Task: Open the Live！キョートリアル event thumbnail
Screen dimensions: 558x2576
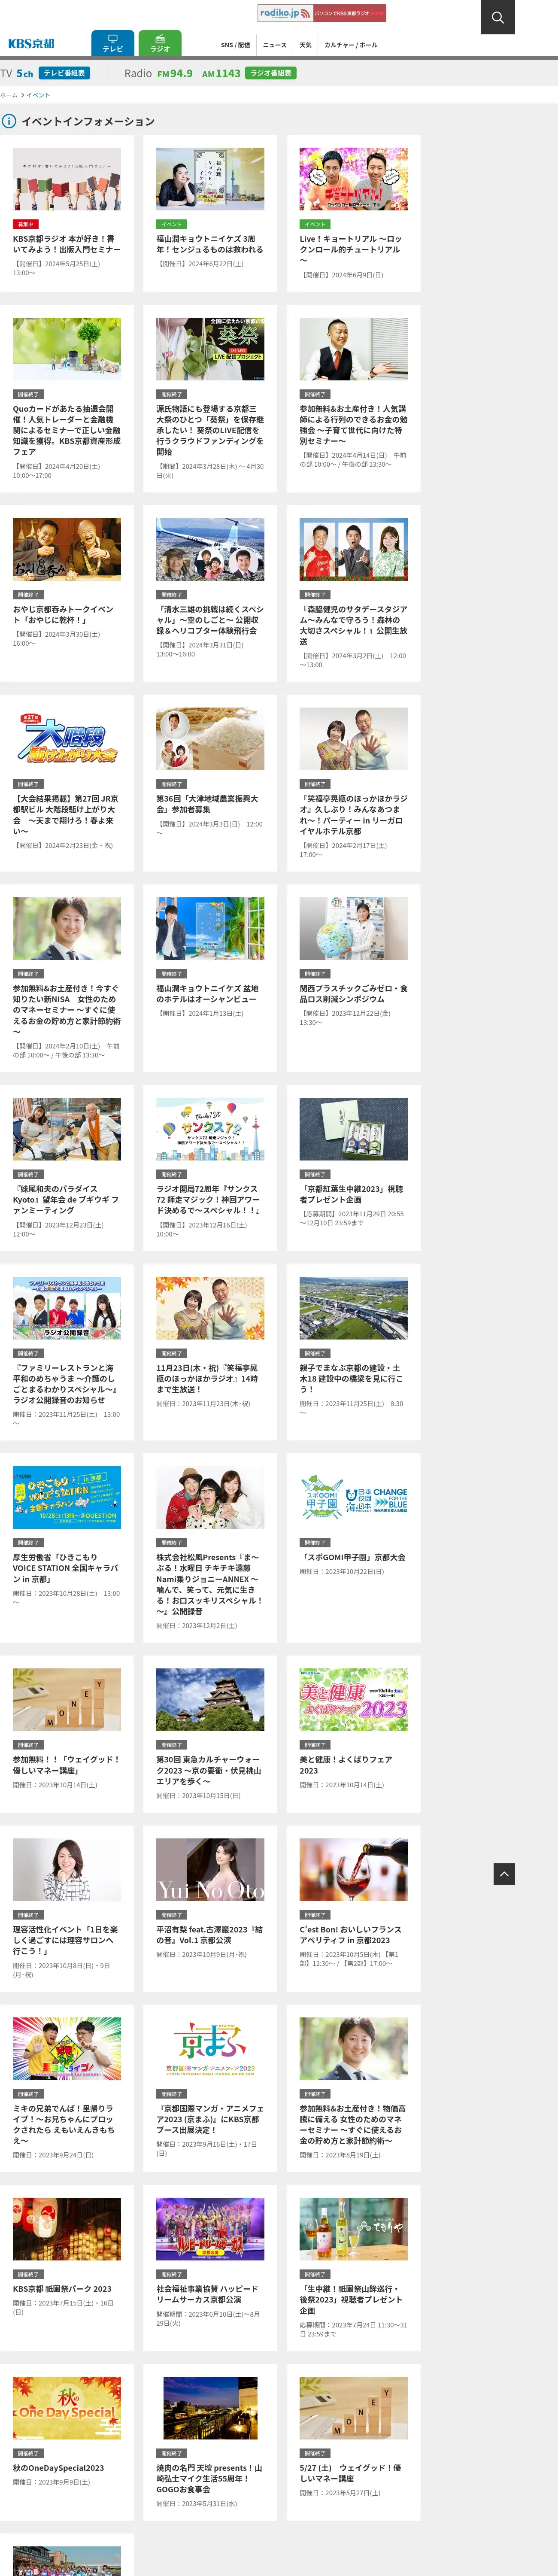Action: (x=354, y=179)
